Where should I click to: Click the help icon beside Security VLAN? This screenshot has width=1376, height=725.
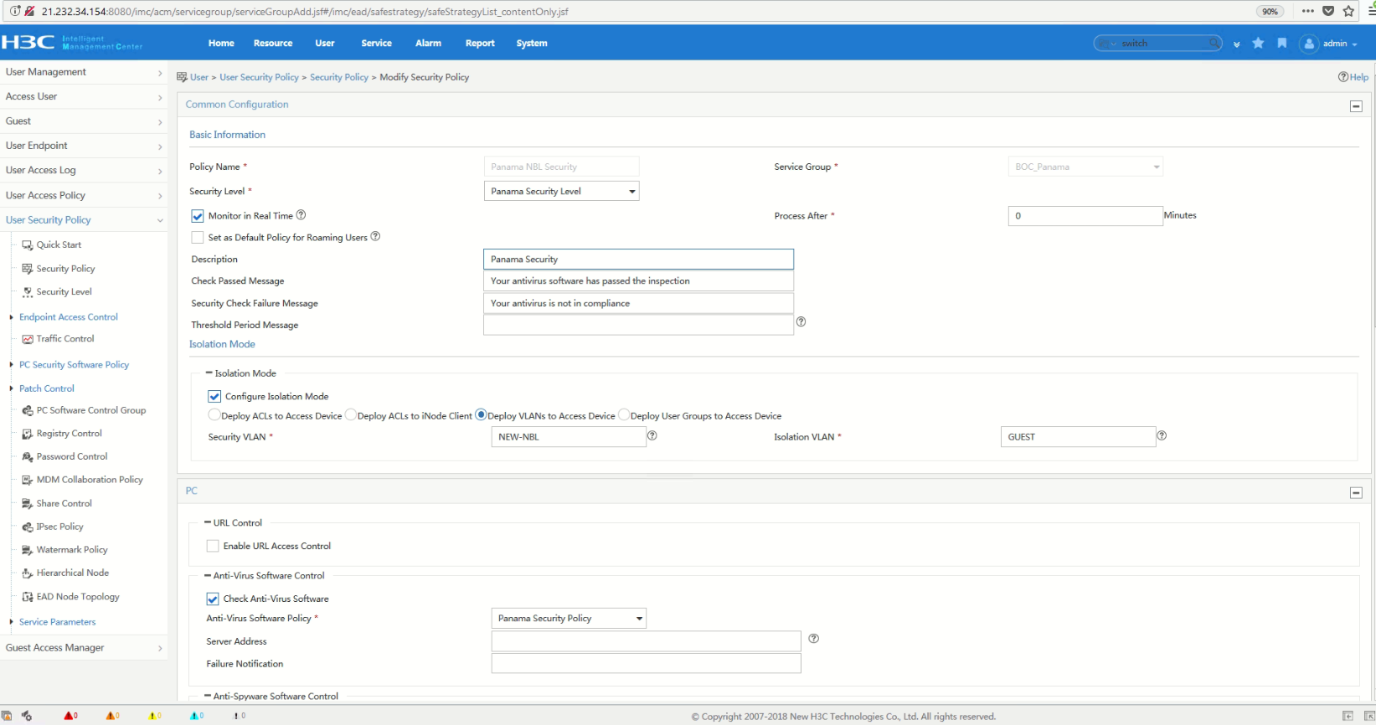coord(652,435)
